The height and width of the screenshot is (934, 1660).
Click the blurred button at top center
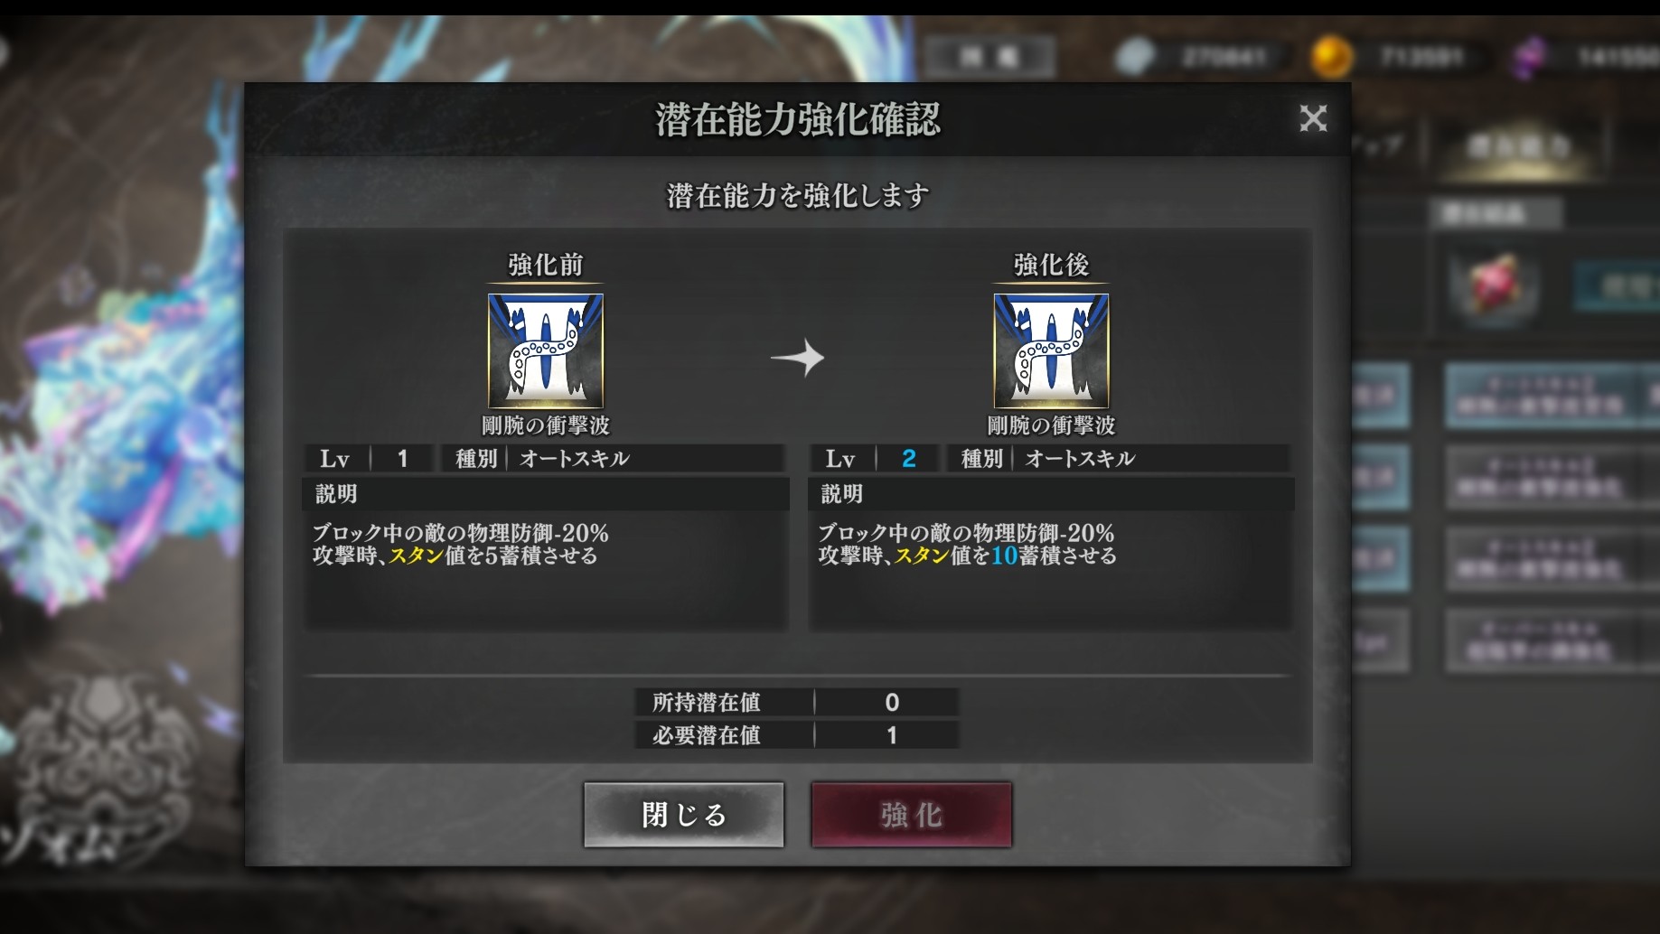point(989,58)
